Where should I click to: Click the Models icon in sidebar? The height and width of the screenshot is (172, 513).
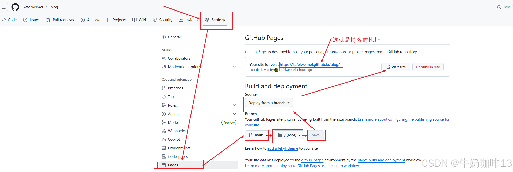click(164, 123)
